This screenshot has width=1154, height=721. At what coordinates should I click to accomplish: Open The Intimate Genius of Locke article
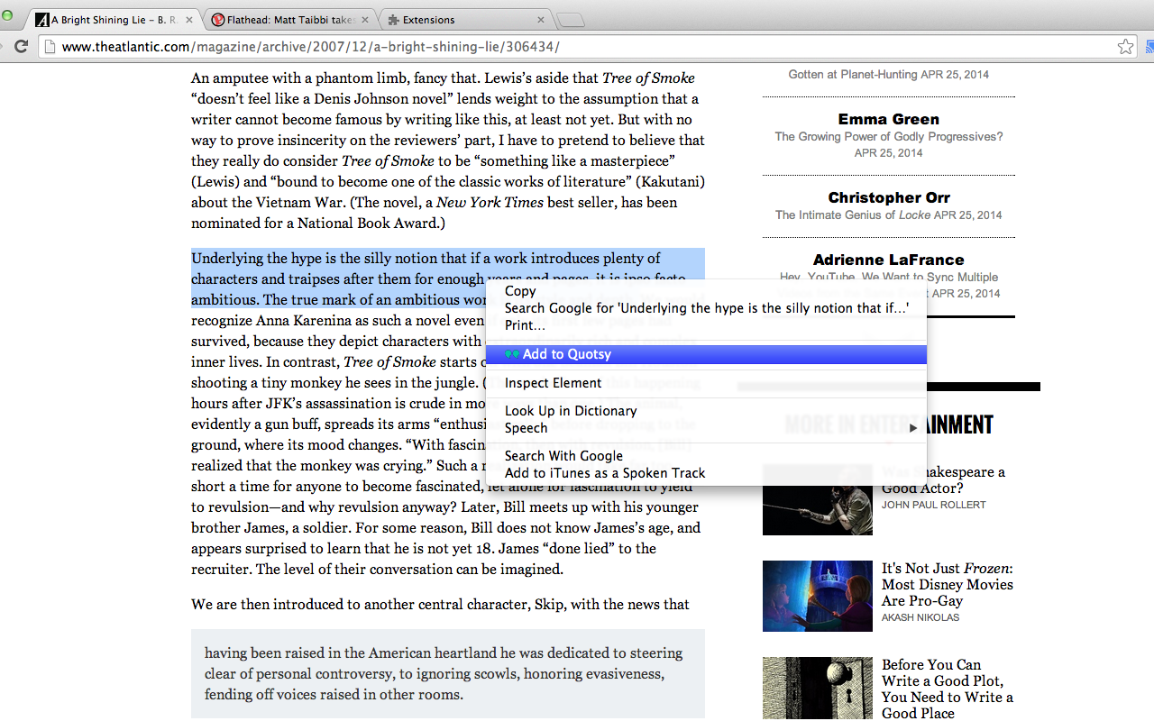852,215
